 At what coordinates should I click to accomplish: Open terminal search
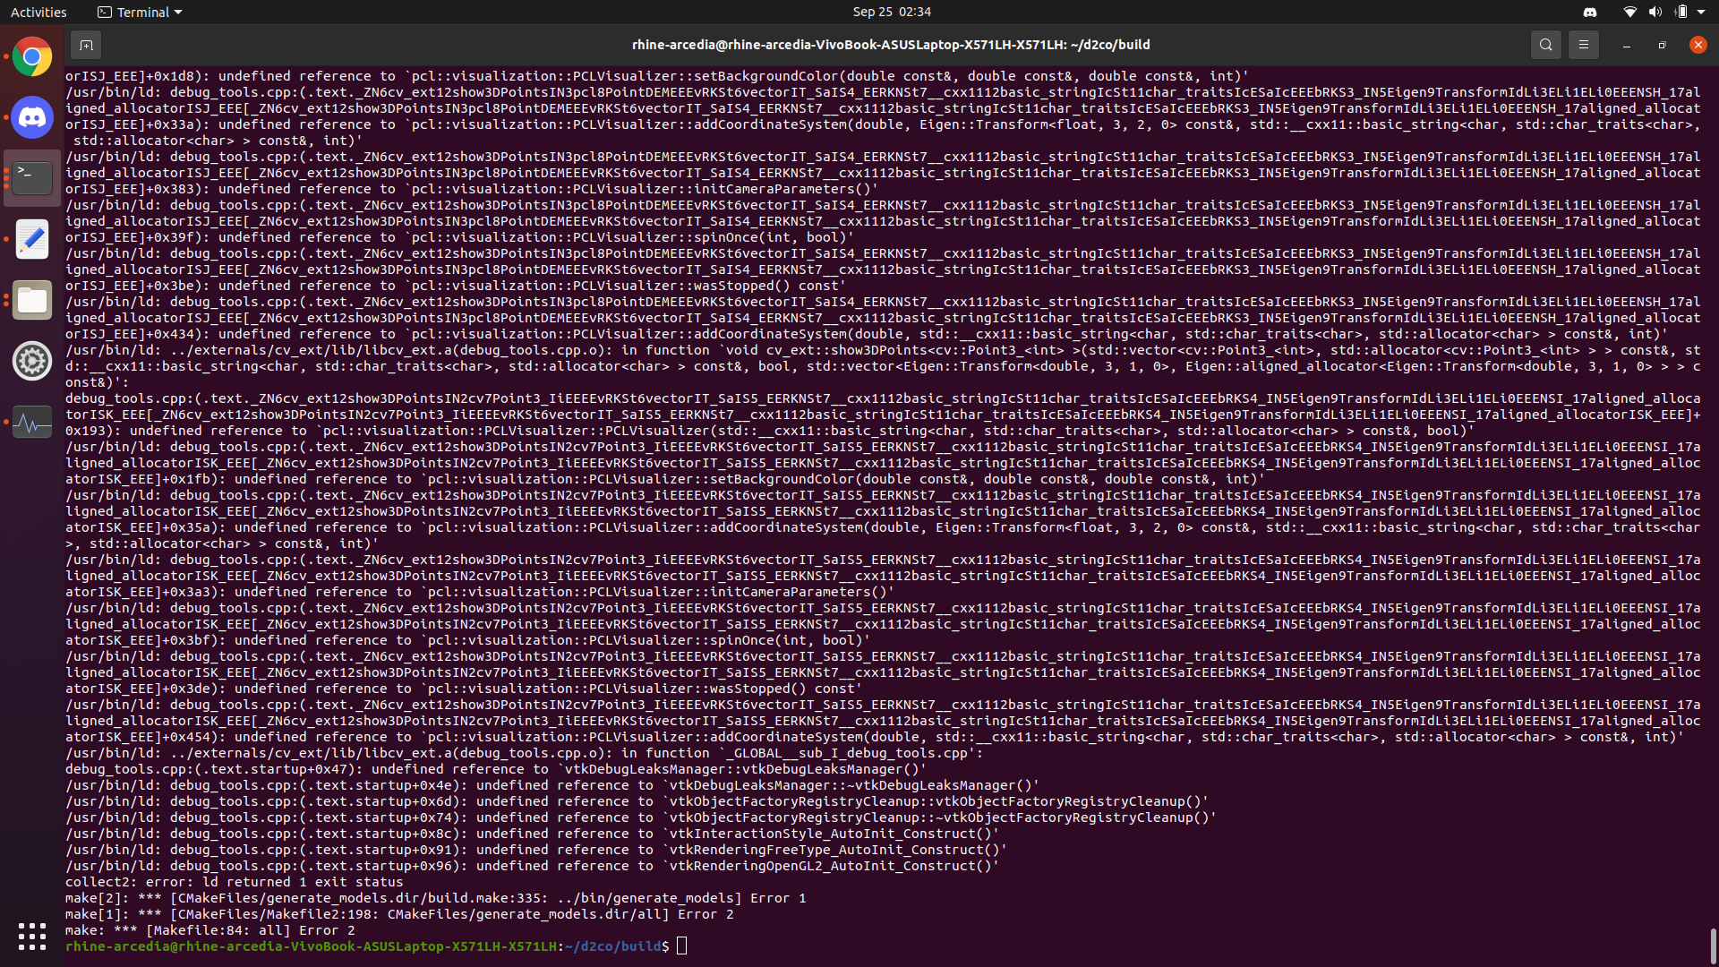(1545, 45)
